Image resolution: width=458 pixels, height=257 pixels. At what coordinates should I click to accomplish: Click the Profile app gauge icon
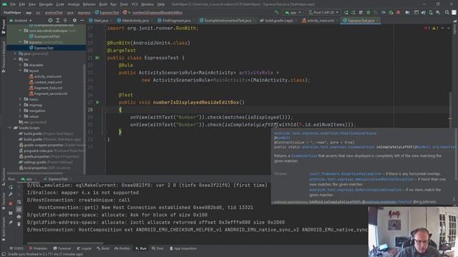click(384, 13)
